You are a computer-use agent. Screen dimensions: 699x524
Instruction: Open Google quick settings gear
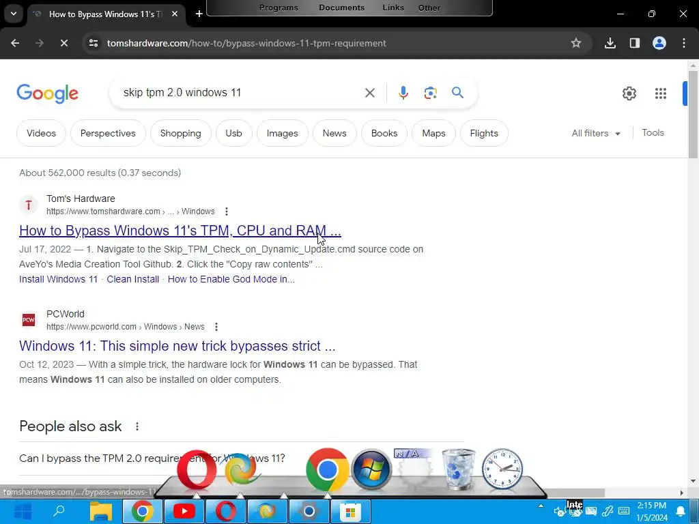click(x=629, y=93)
